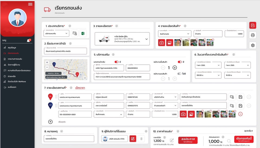The height and width of the screenshot is (148, 260).
Task: Remove delivery goods row with red minus
Action: (x=240, y=114)
